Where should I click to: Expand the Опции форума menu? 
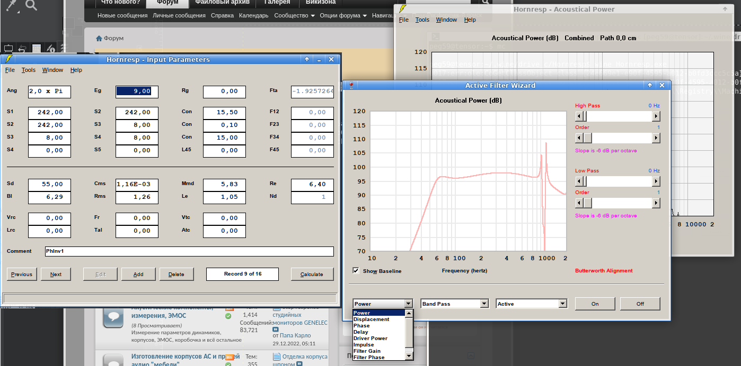(x=343, y=16)
